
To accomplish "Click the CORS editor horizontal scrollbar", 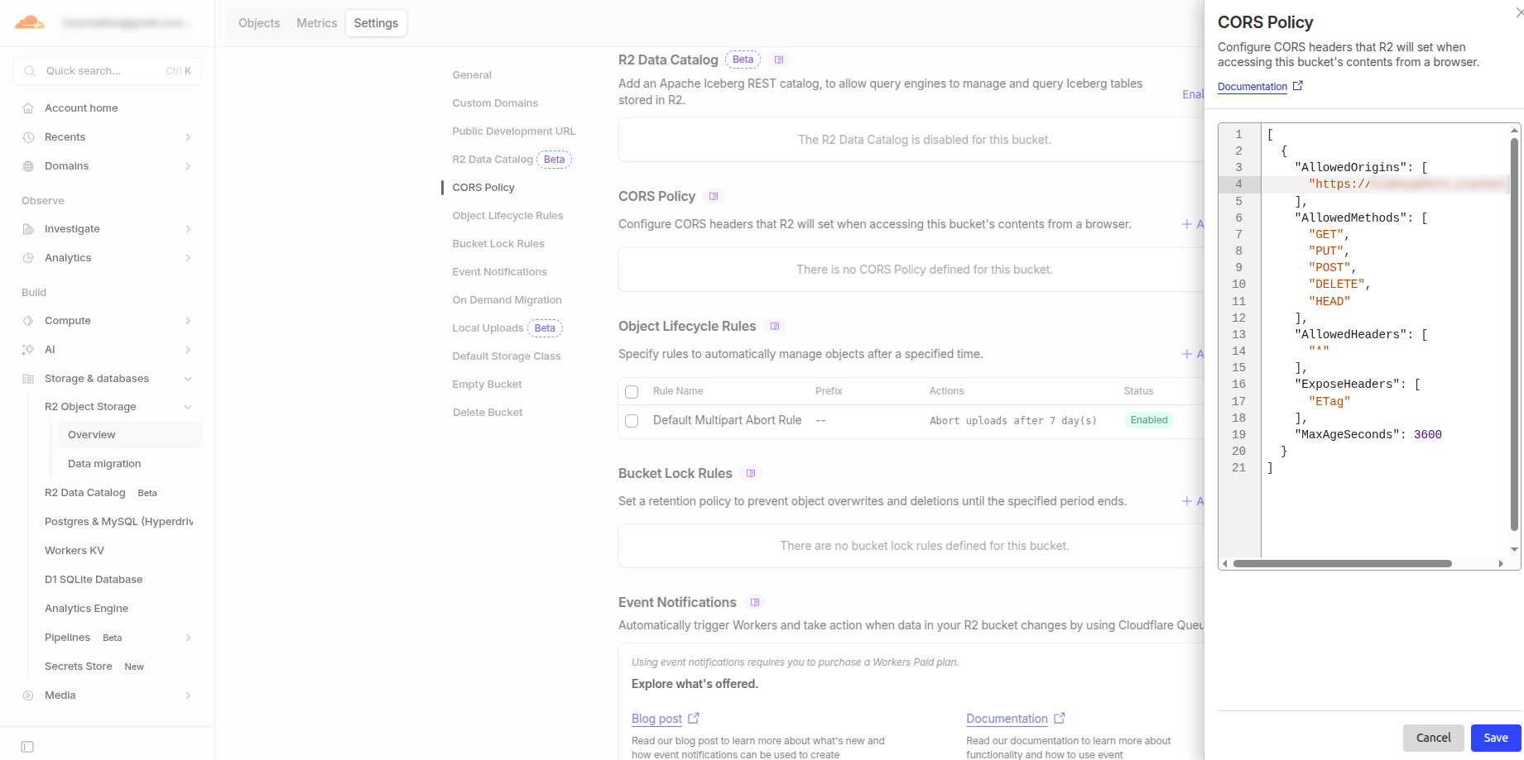I will (1342, 564).
